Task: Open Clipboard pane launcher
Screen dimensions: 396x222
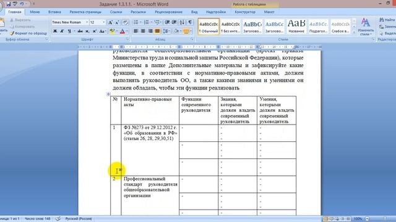Action: pyautogui.click(x=47, y=39)
